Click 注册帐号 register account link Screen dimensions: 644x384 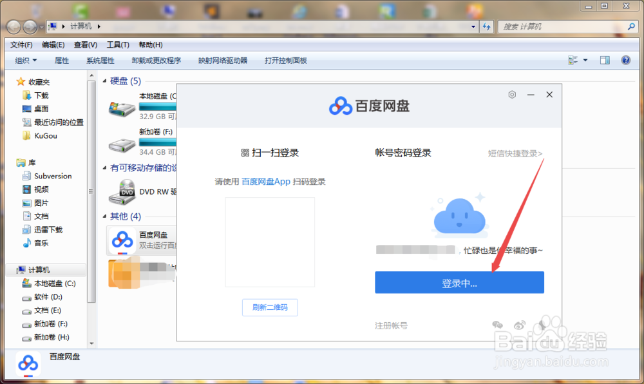(391, 325)
